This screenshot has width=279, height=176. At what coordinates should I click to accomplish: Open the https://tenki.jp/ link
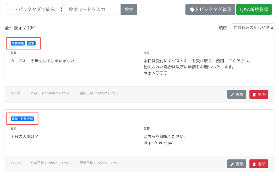[x=158, y=143]
